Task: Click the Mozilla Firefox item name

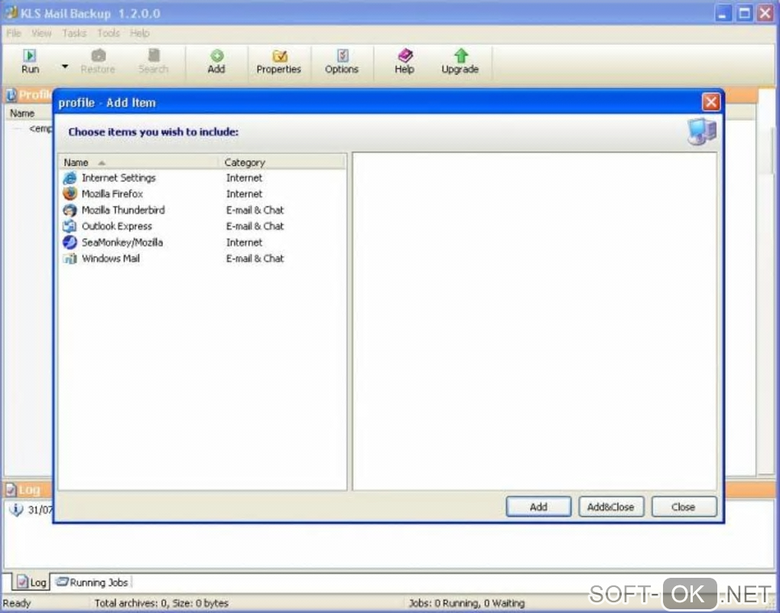Action: click(112, 194)
